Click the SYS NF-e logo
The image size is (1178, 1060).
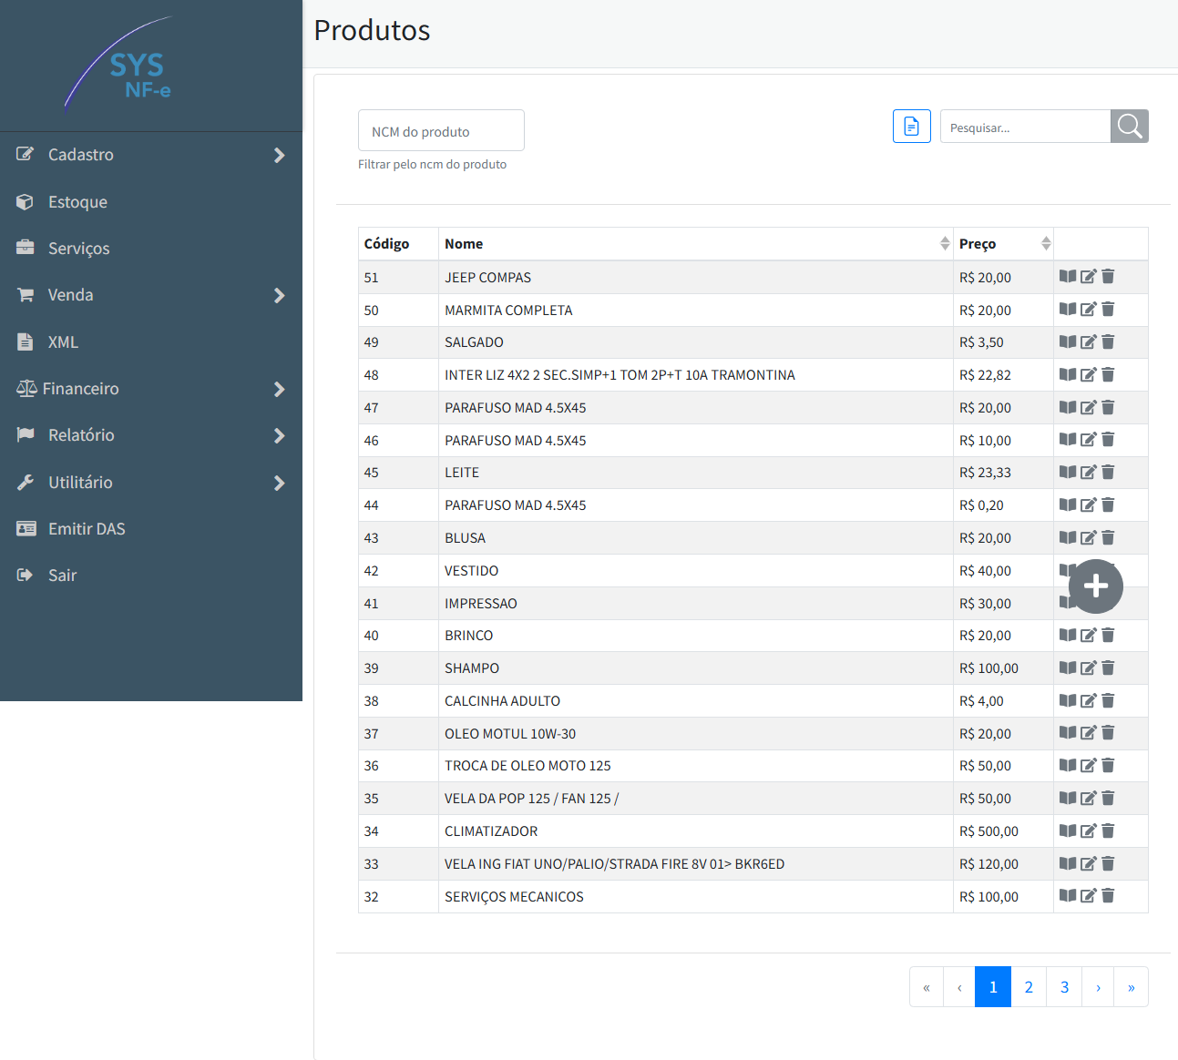click(119, 64)
